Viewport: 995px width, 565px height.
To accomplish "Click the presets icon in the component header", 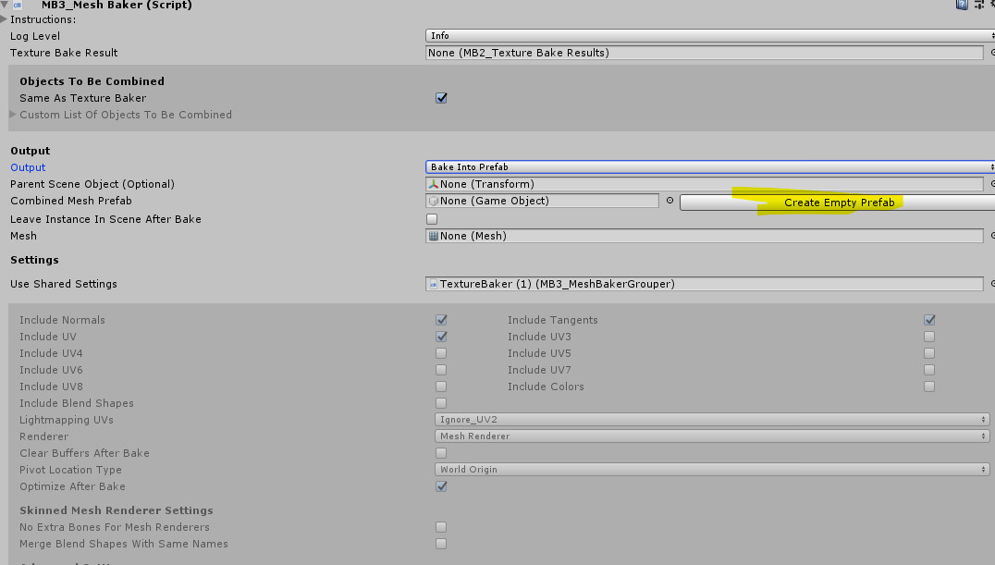I will (x=977, y=6).
